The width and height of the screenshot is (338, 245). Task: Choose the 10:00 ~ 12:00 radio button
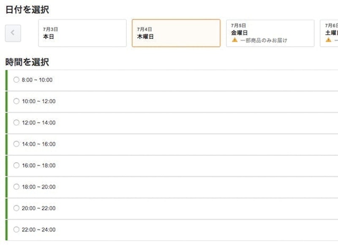click(x=16, y=101)
